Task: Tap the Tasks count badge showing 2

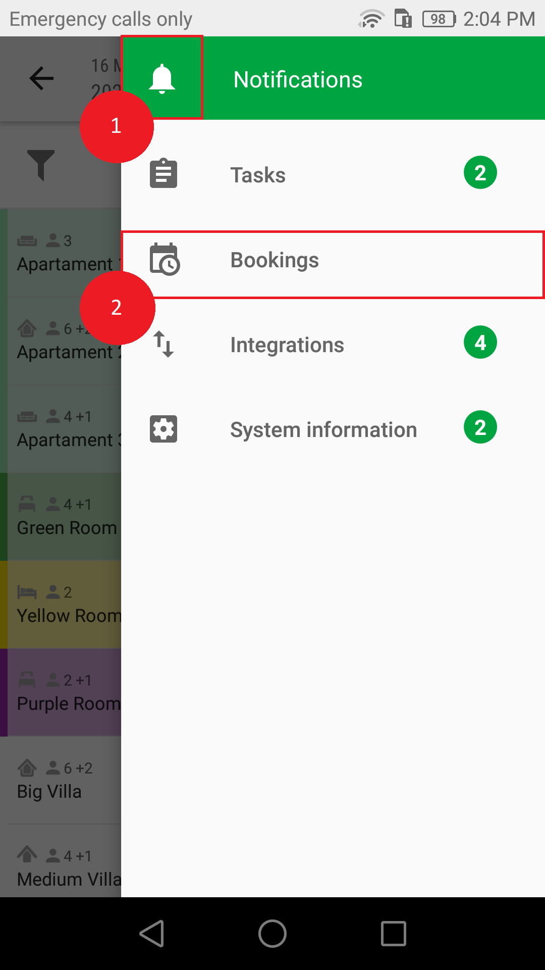Action: click(480, 173)
